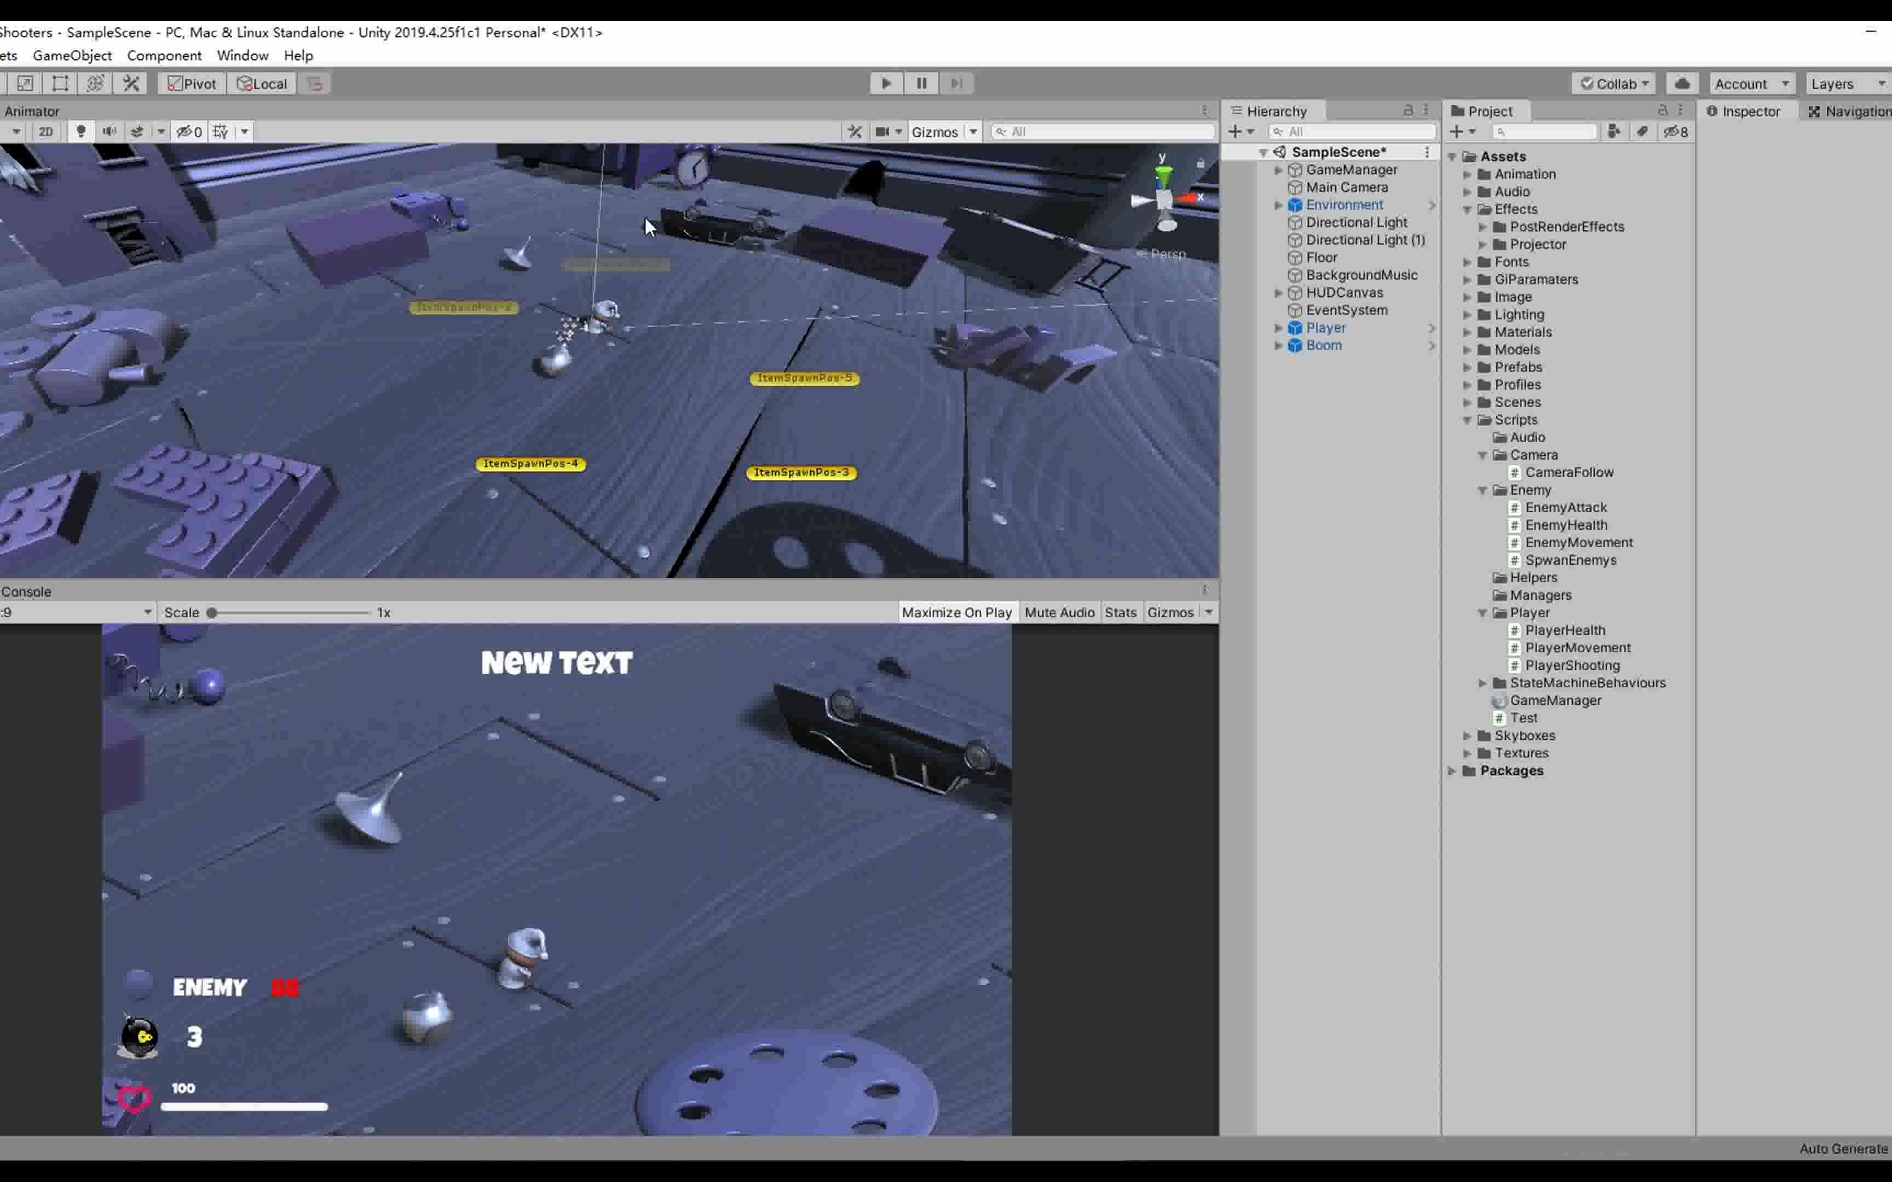1892x1182 pixels.
Task: Click the Stats button in Game view
Action: pyautogui.click(x=1121, y=612)
